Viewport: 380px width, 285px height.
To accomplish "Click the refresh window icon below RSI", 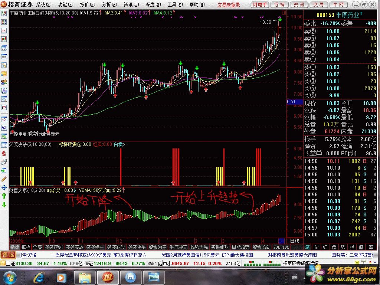I will tap(4, 136).
